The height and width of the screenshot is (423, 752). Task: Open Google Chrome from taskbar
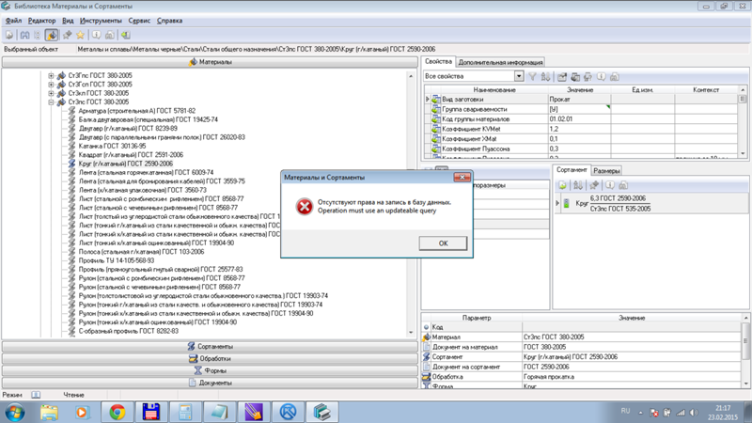pyautogui.click(x=117, y=413)
